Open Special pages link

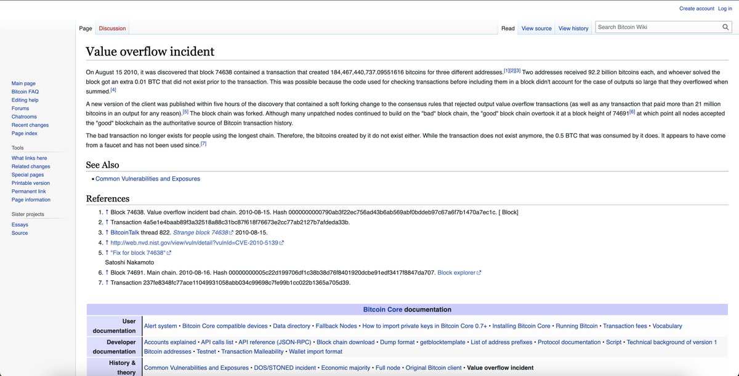pos(28,174)
